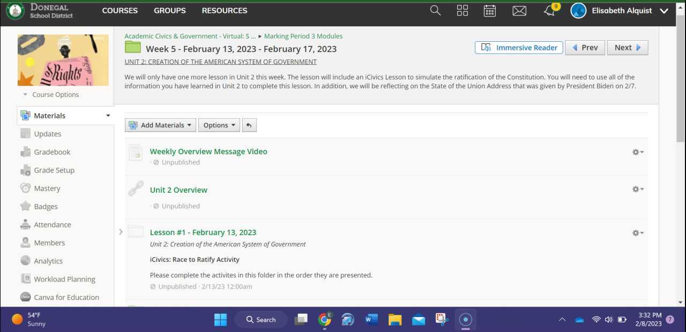Open File Explorer from the taskbar
The image size is (686, 332).
click(x=395, y=320)
